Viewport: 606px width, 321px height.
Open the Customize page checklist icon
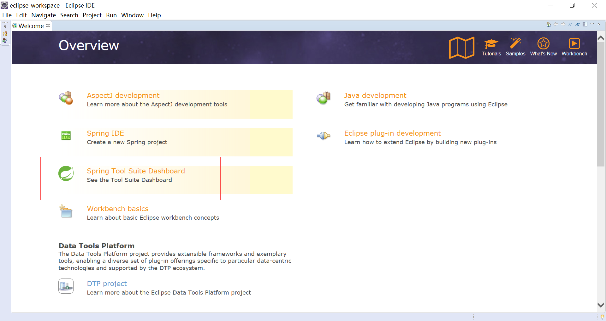[585, 24]
